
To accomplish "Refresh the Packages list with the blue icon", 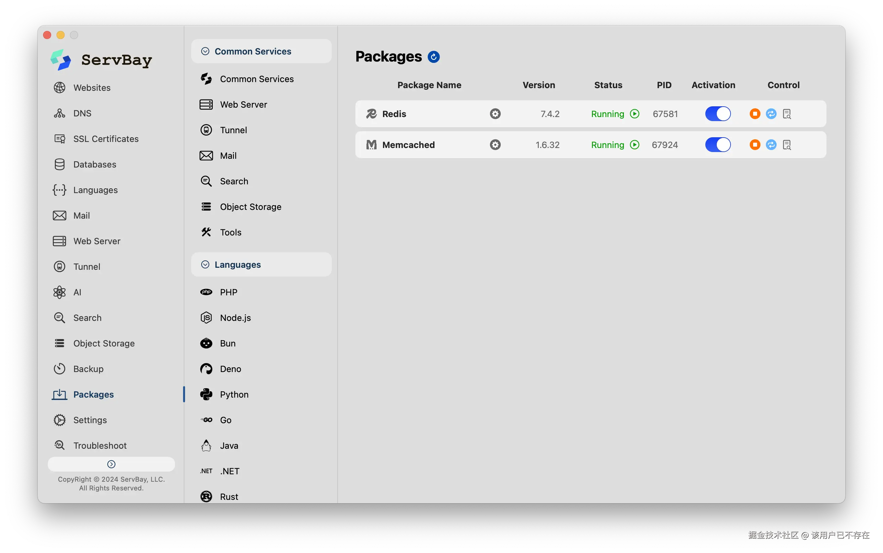I will tap(433, 57).
